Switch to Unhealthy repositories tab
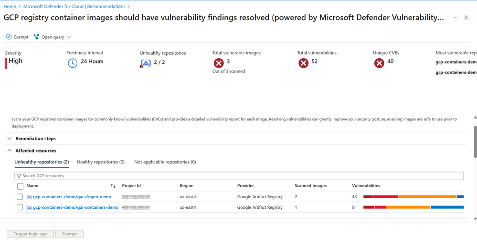477x244 pixels. point(42,162)
